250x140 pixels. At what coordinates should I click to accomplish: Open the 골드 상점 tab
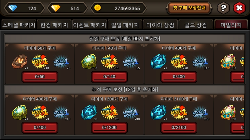tap(196, 25)
